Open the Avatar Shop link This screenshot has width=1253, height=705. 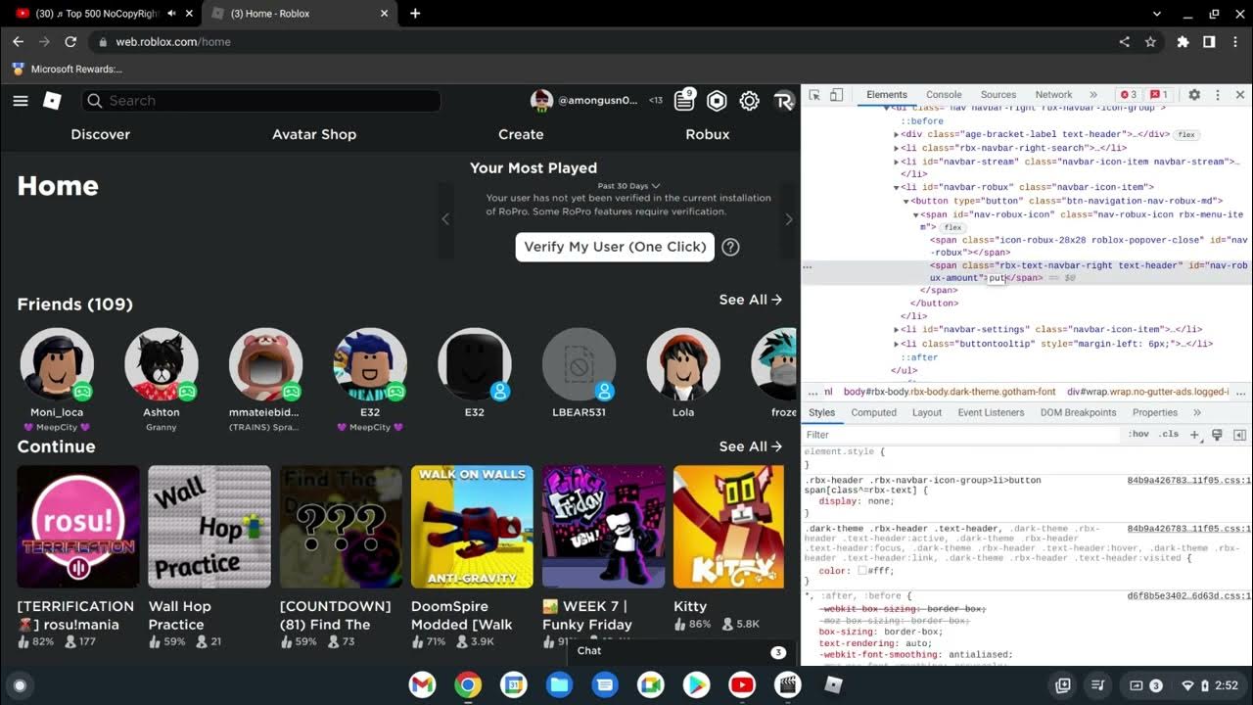(314, 134)
